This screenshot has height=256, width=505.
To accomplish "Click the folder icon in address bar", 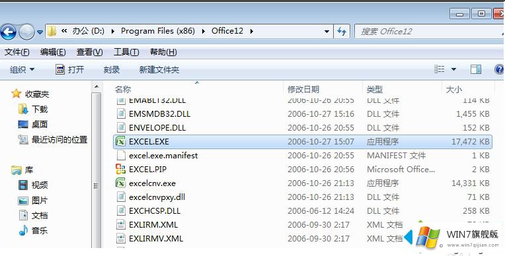I will (52, 31).
